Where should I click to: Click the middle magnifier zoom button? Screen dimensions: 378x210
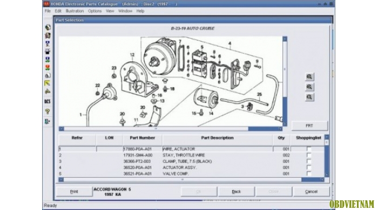pos(309,87)
